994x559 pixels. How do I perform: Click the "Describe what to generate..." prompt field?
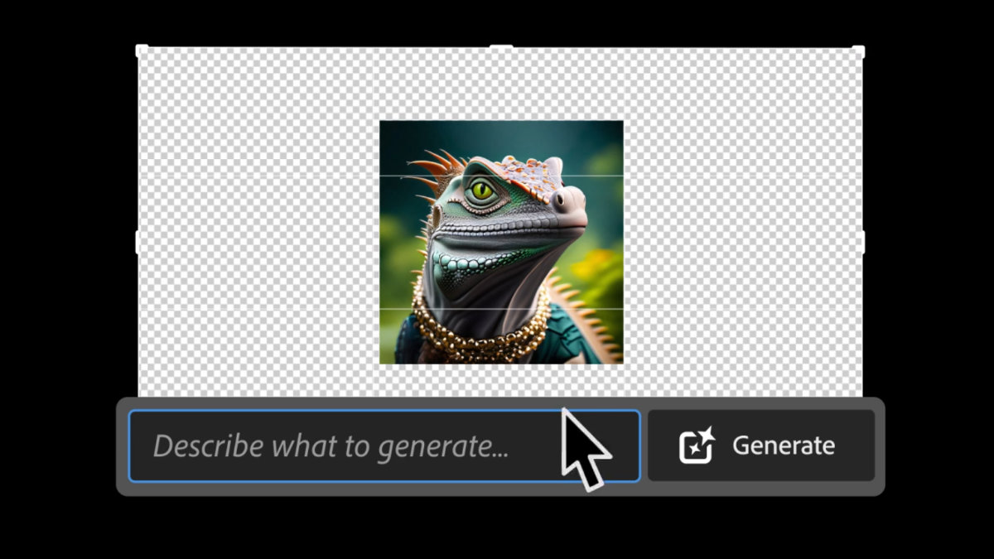click(x=384, y=446)
